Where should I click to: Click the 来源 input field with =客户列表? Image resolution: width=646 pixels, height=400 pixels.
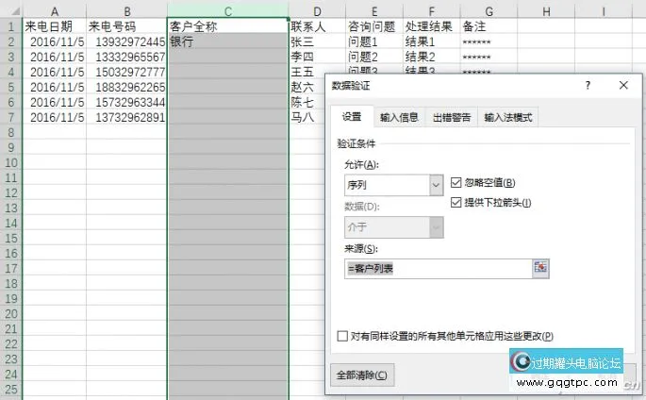436,267
